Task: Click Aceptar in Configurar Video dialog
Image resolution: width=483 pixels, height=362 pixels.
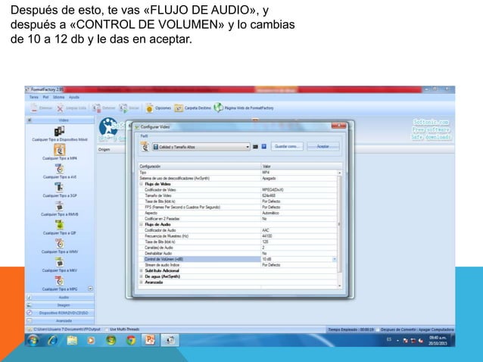Action: point(323,146)
